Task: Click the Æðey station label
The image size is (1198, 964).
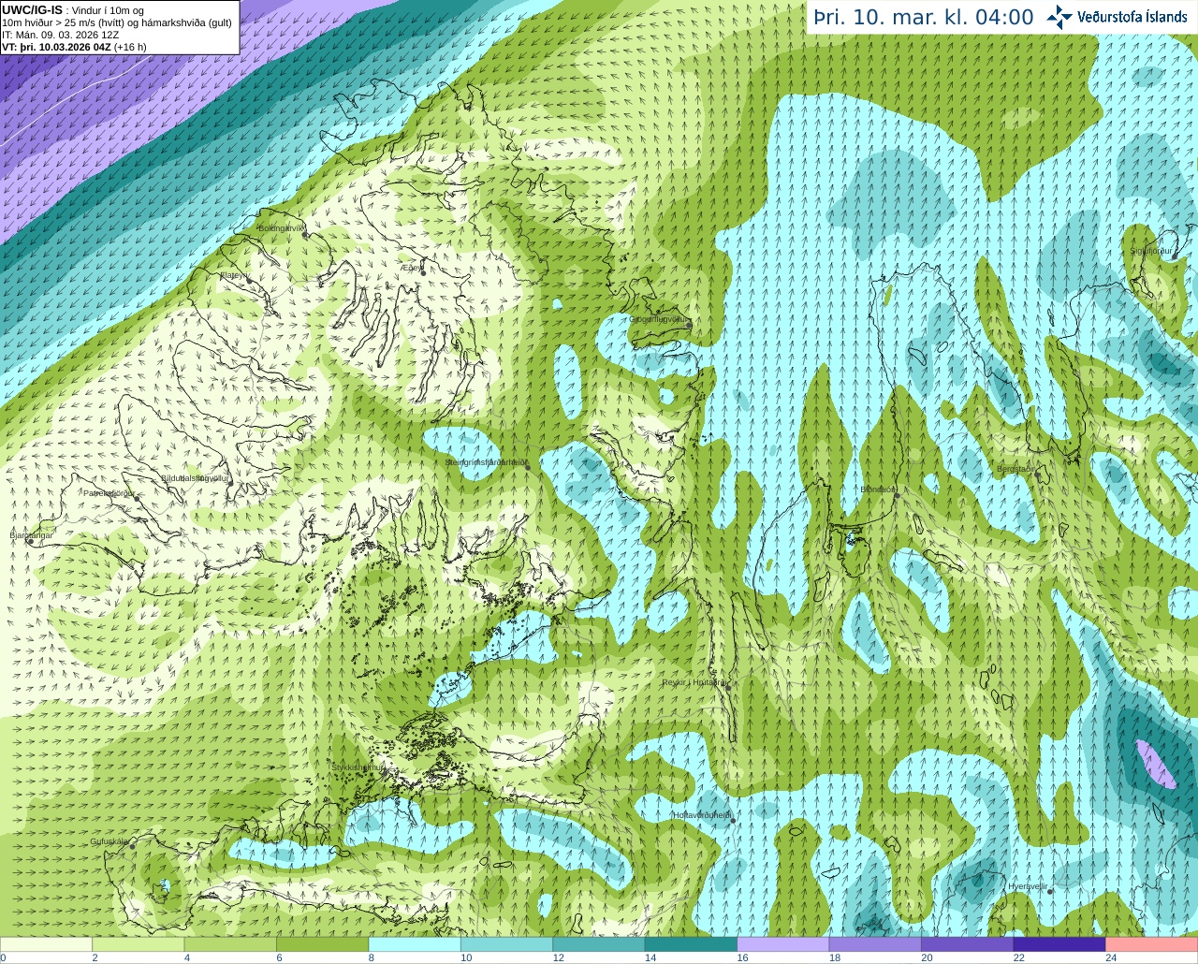Action: pos(412,267)
